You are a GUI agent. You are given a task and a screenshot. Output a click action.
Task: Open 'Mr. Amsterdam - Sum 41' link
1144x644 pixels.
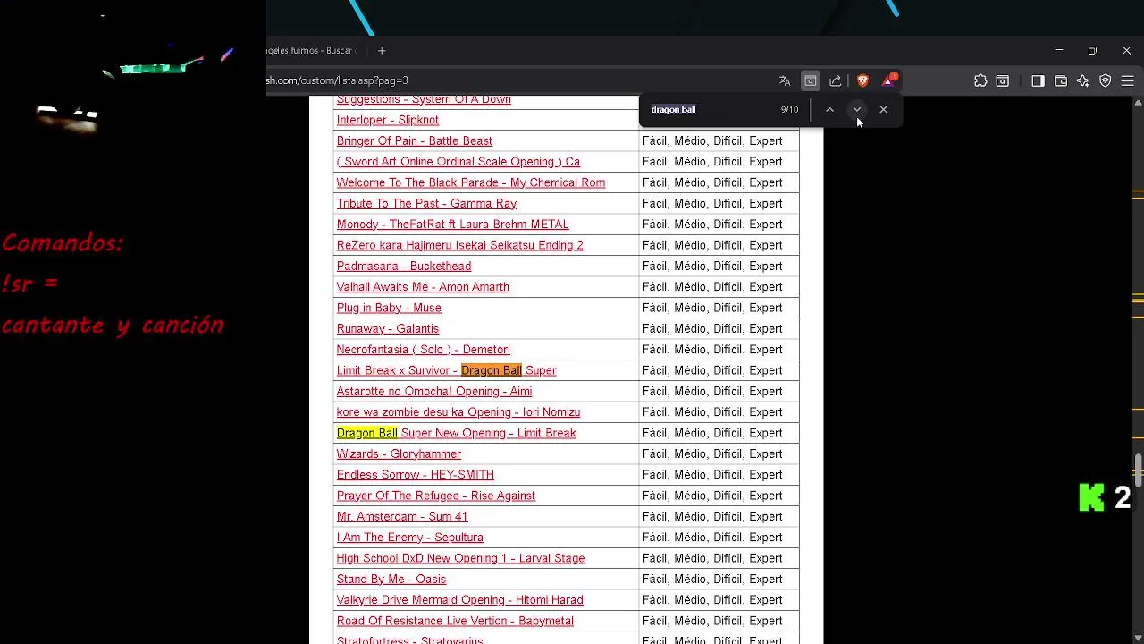[402, 516]
